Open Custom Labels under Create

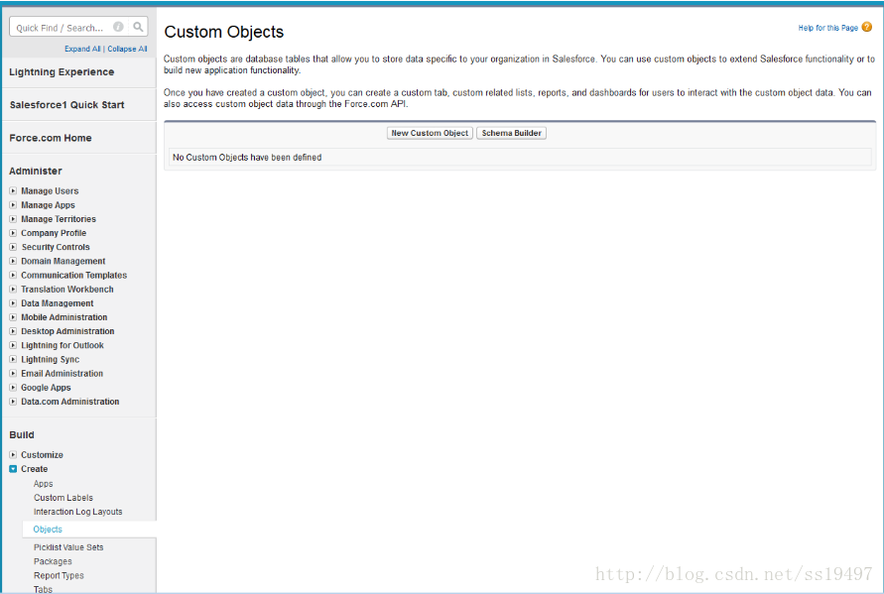(63, 498)
